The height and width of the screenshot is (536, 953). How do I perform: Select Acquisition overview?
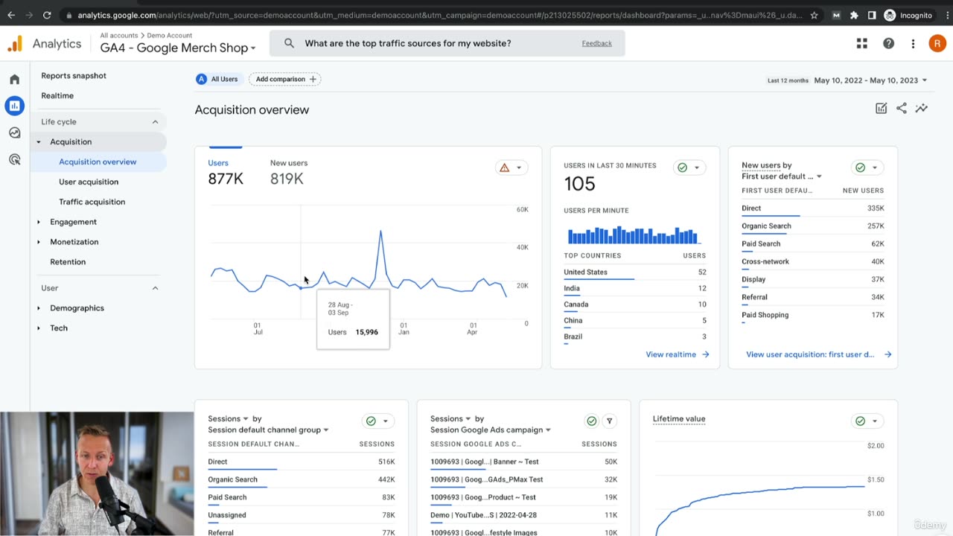(x=98, y=162)
